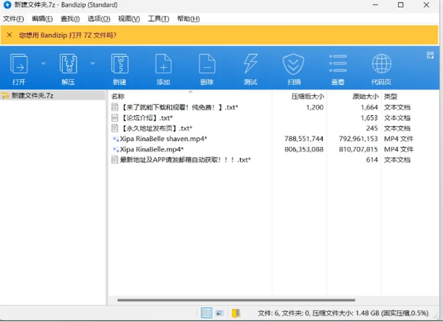The width and height of the screenshot is (443, 322).
Task: Click the compressed size 788,551,744 cell
Action: 304,139
